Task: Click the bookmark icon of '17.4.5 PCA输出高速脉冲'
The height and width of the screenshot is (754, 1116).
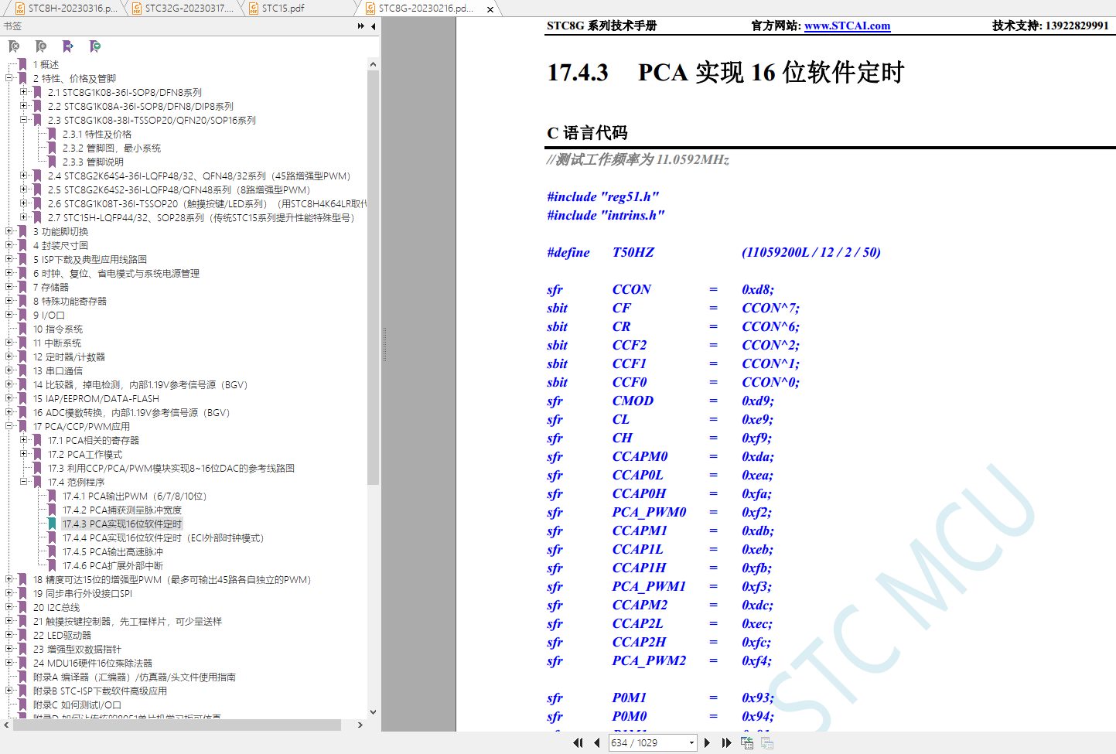Action: (53, 551)
